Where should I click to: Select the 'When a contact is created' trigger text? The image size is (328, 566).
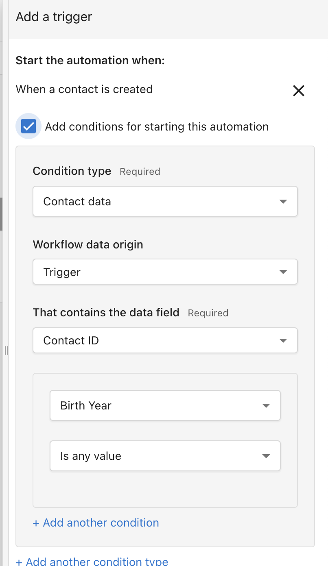(x=84, y=89)
